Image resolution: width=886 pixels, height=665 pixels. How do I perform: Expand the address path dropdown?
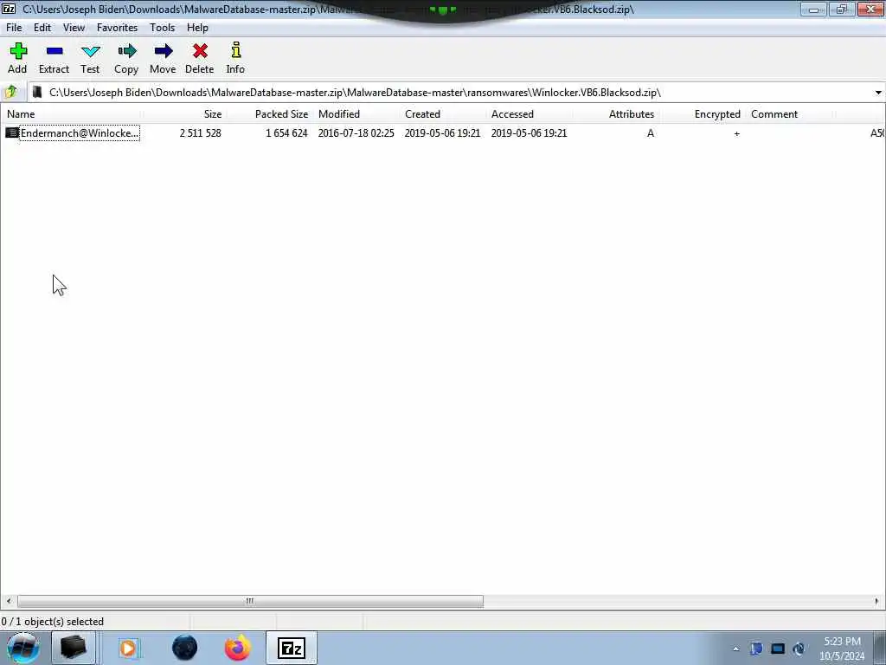coord(878,92)
